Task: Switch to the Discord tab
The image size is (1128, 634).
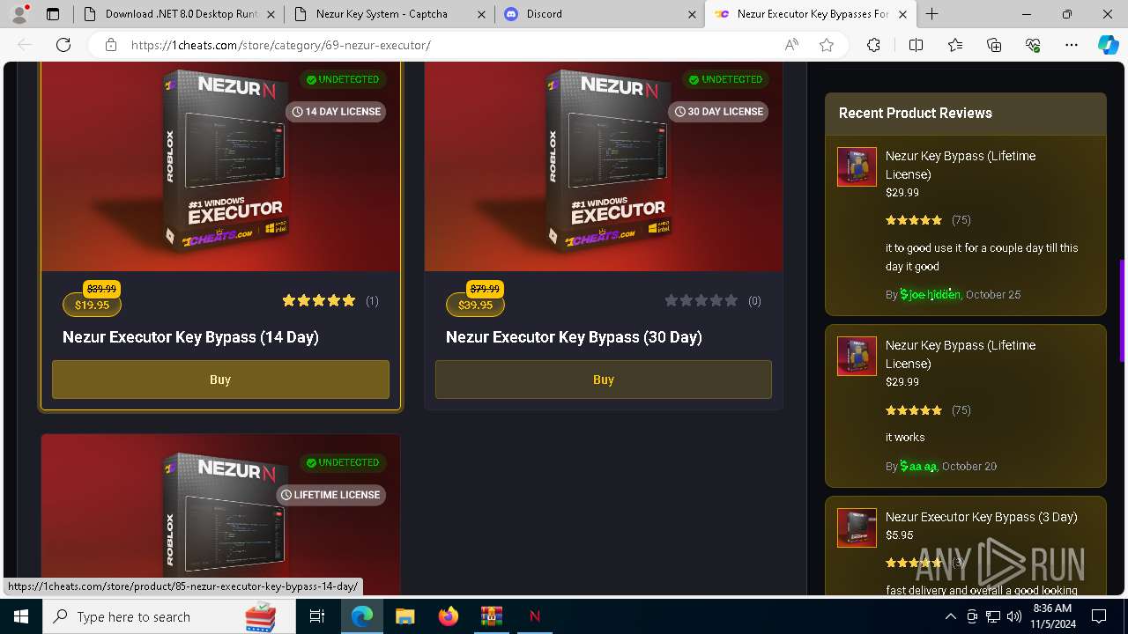Action: point(600,14)
